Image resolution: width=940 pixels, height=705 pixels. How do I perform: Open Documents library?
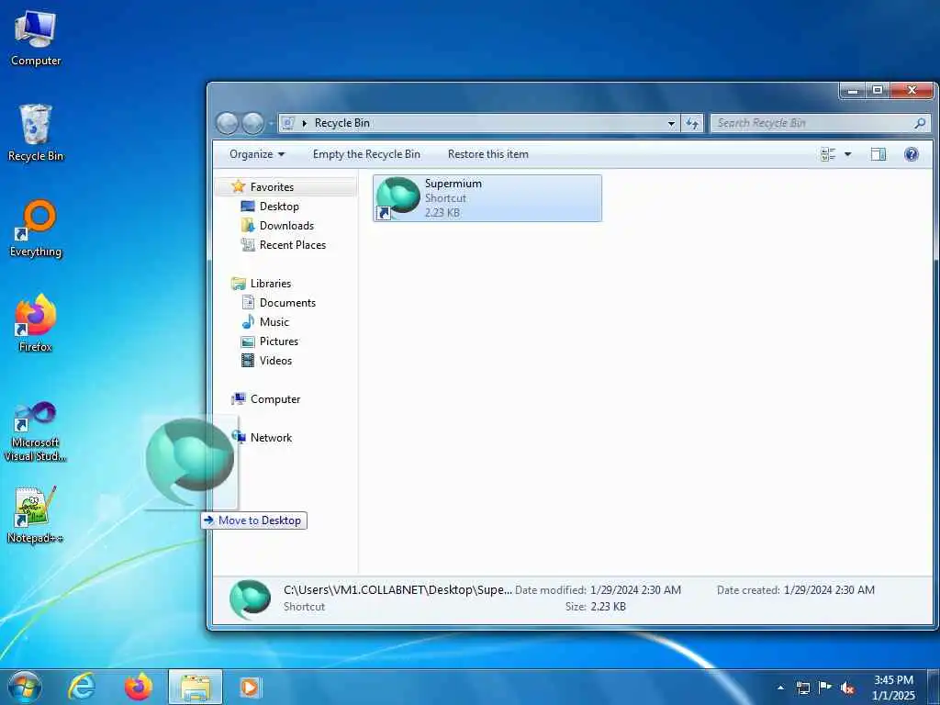[287, 303]
